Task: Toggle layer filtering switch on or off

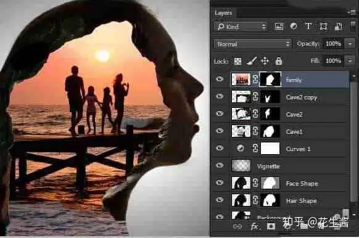Action: tap(353, 26)
